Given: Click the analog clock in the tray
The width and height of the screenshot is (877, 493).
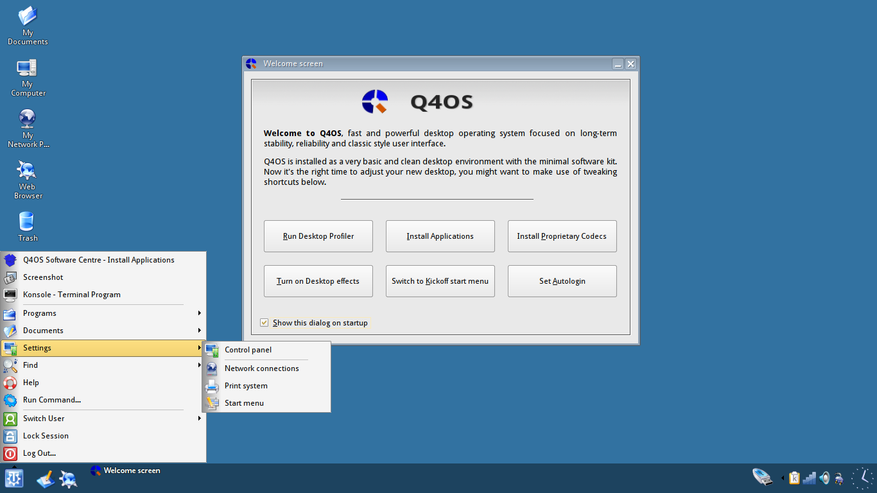Looking at the screenshot, I should [862, 478].
